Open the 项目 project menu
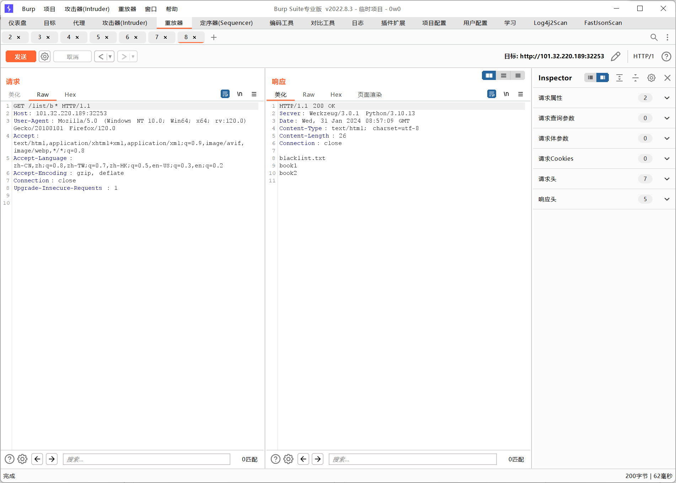Screen dimensions: 676x483 click(49, 9)
